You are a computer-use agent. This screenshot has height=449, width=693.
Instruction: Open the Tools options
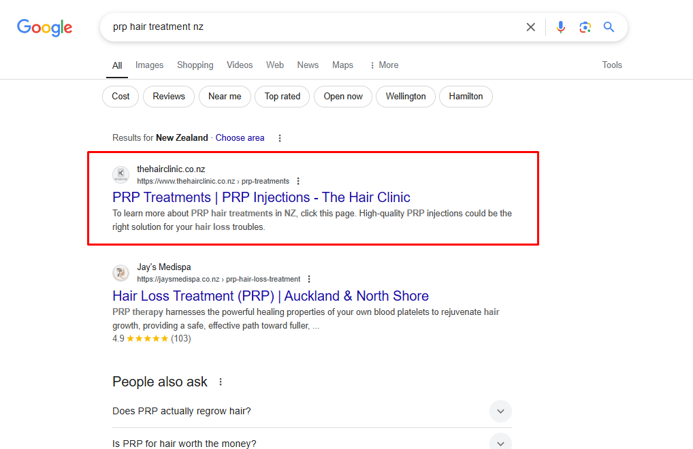[x=612, y=65]
